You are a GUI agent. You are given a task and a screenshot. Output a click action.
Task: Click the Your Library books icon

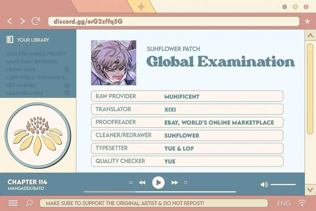(x=10, y=40)
